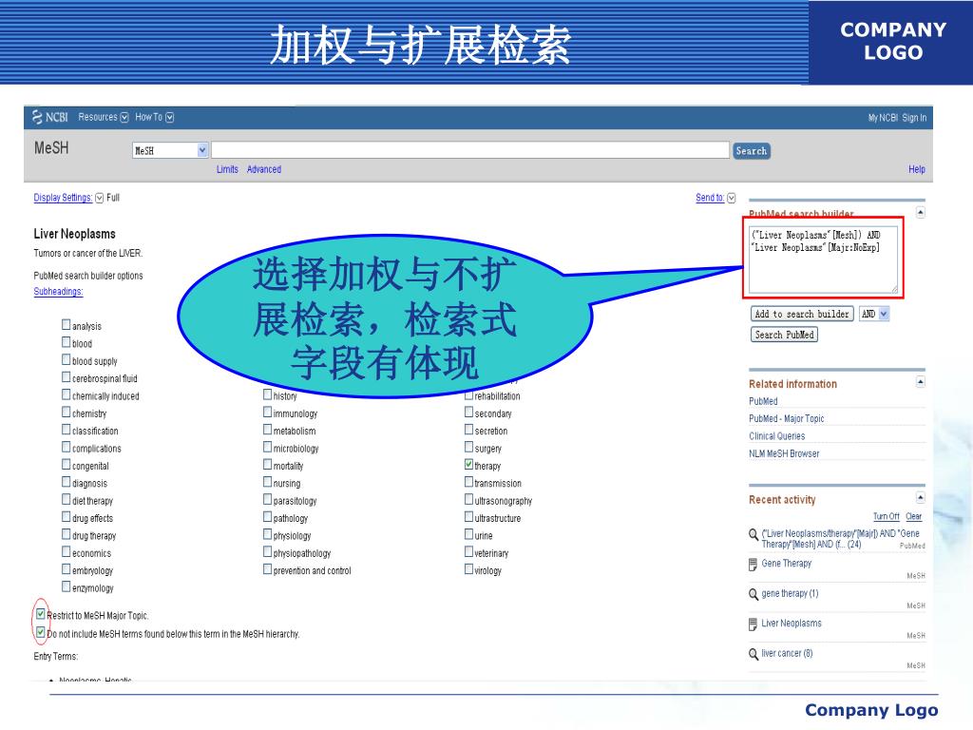
Task: Click document icon beside Gene Therapy
Action: [754, 565]
